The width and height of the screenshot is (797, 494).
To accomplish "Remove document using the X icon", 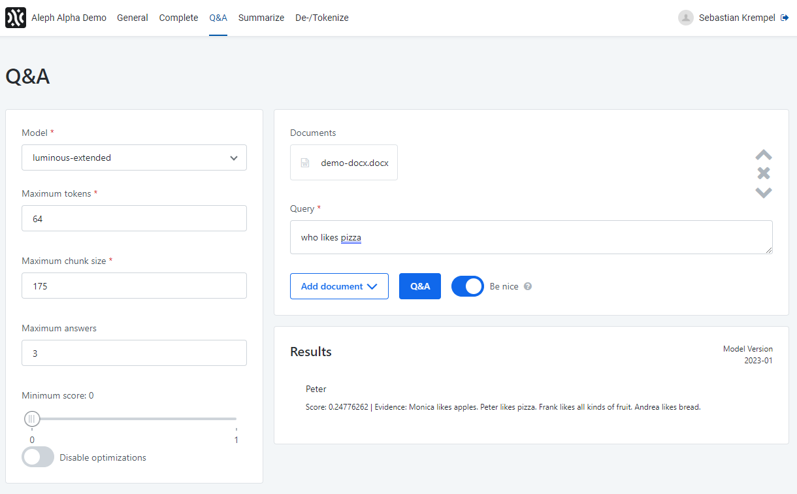I will click(x=764, y=173).
